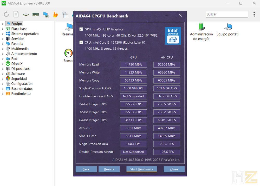Viewport: 260px width, 186px height.
Task: Select Pantalla in the tree
Action: click(x=17, y=44)
